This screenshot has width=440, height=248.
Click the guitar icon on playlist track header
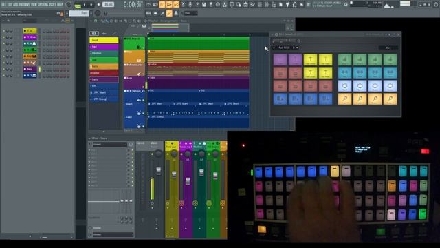tap(139, 74)
